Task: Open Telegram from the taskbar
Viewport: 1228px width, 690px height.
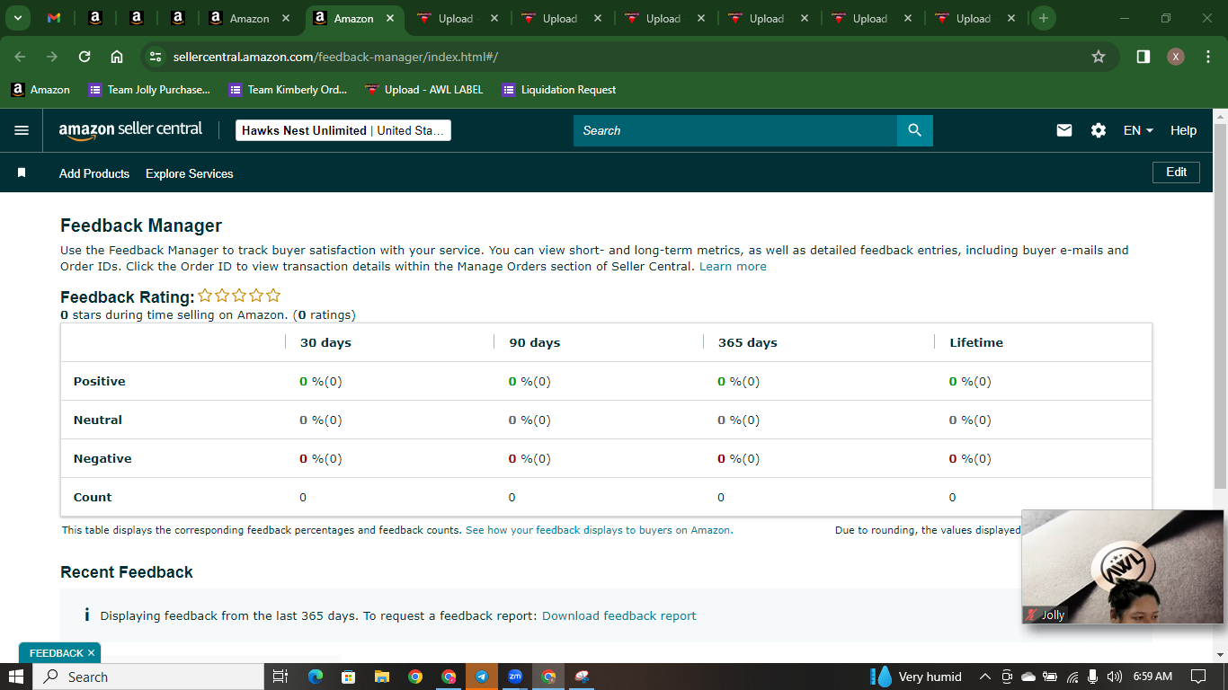Action: point(482,677)
